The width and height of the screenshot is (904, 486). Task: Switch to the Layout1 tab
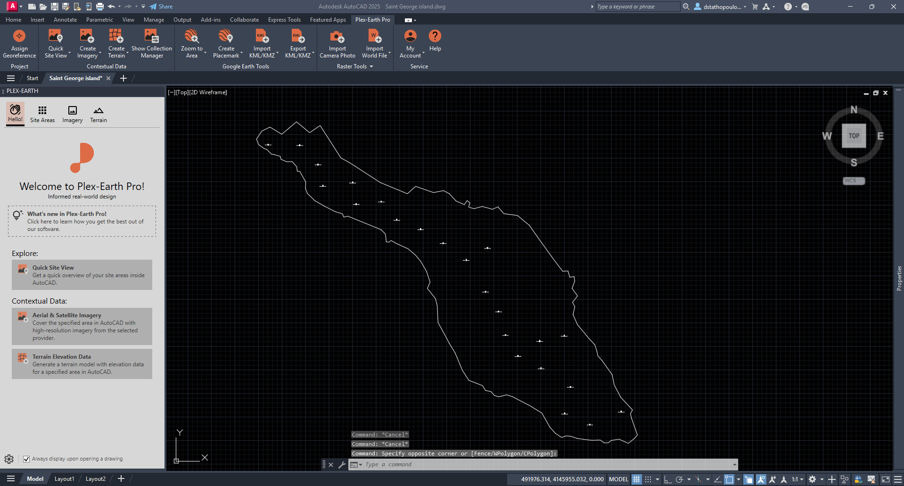pyautogui.click(x=64, y=479)
